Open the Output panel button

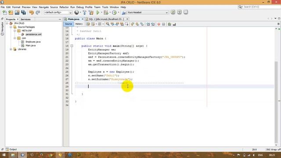(x=11, y=149)
